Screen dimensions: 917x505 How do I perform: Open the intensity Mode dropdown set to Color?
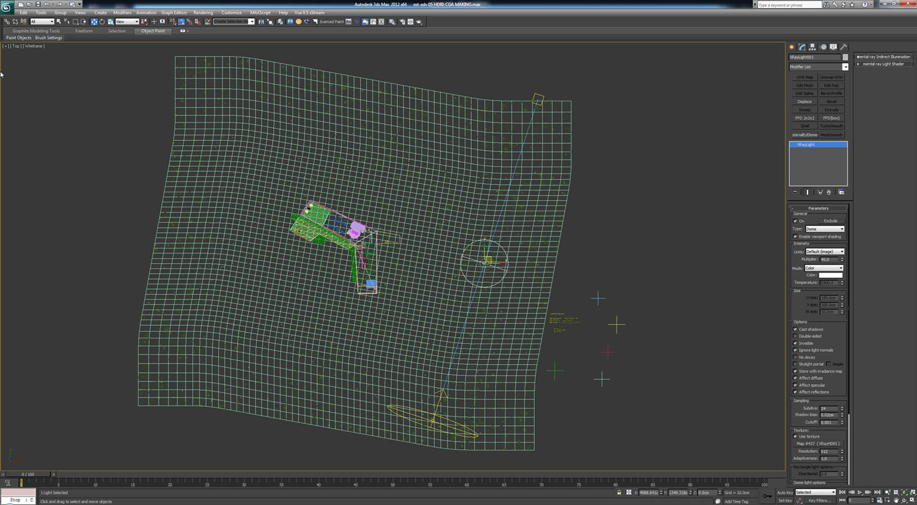(x=824, y=268)
